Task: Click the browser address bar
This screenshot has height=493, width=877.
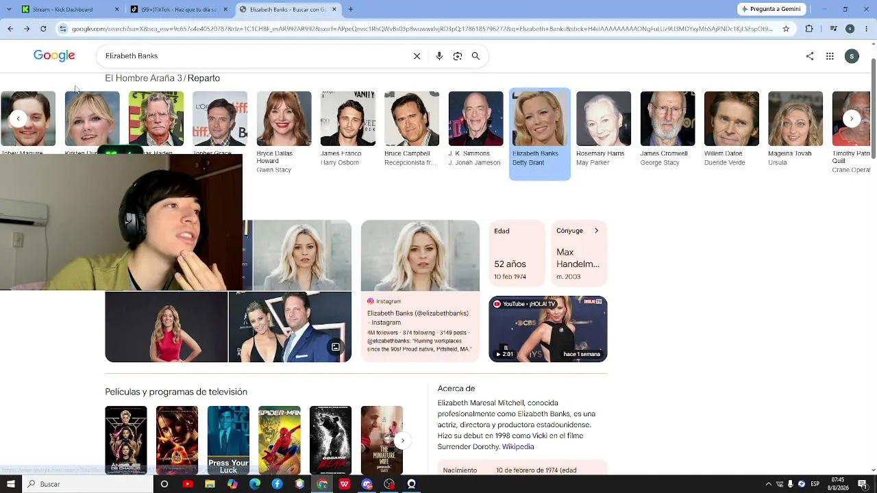Action: point(422,29)
